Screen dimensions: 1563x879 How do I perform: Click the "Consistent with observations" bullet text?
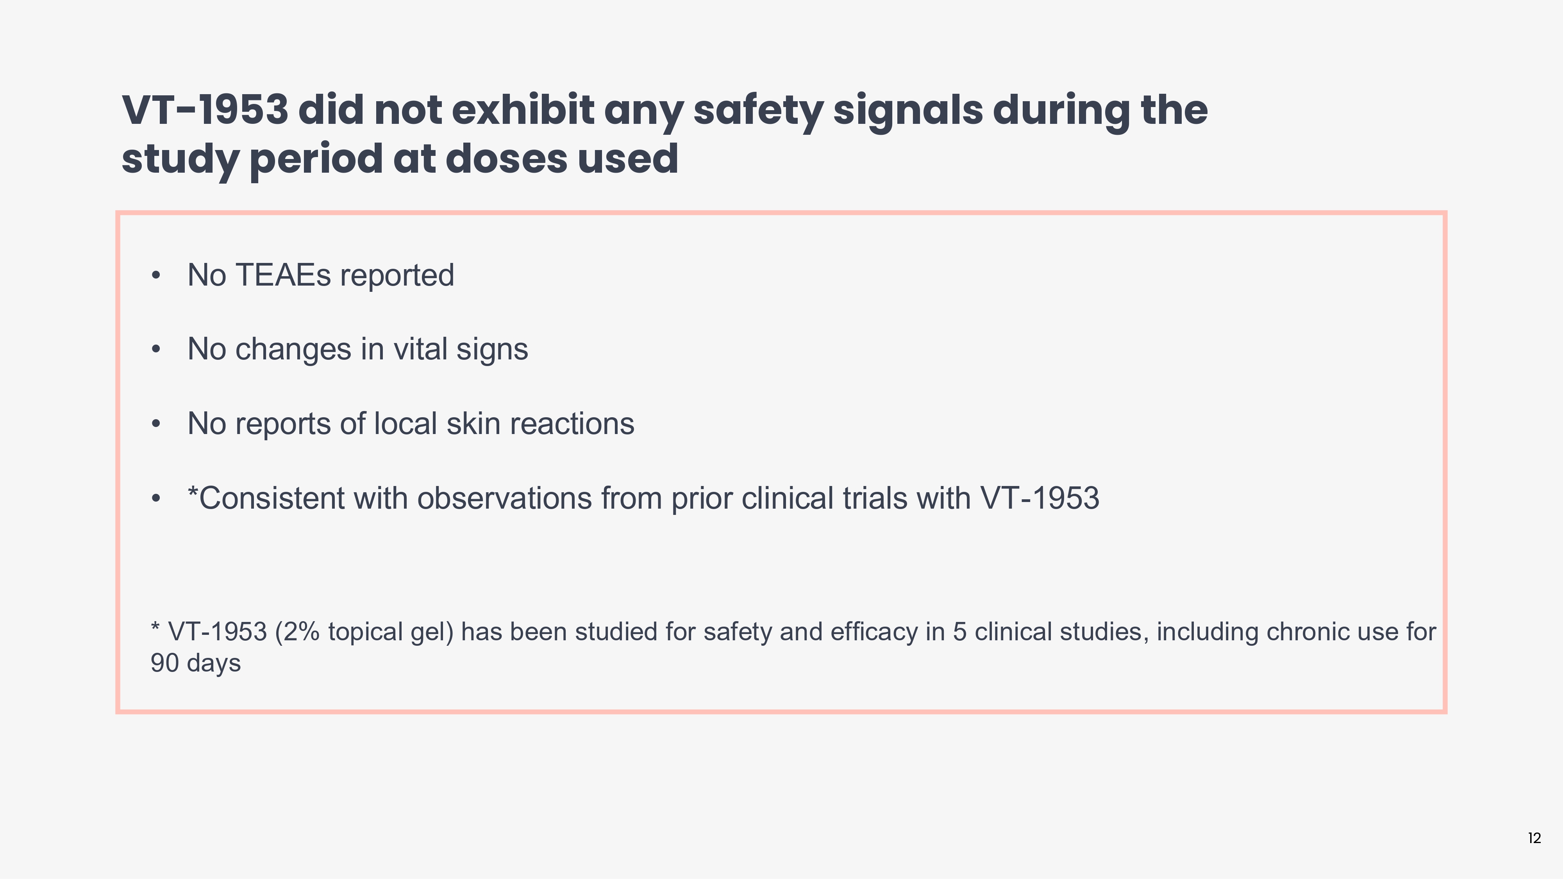point(643,498)
